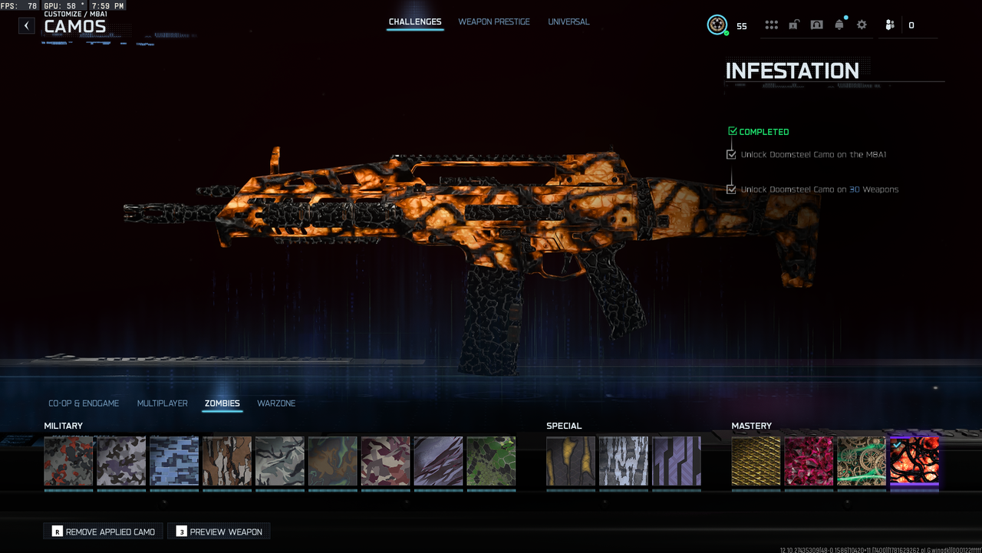The width and height of the screenshot is (982, 553).
Task: Select the gold scale mastery camo
Action: click(x=756, y=462)
